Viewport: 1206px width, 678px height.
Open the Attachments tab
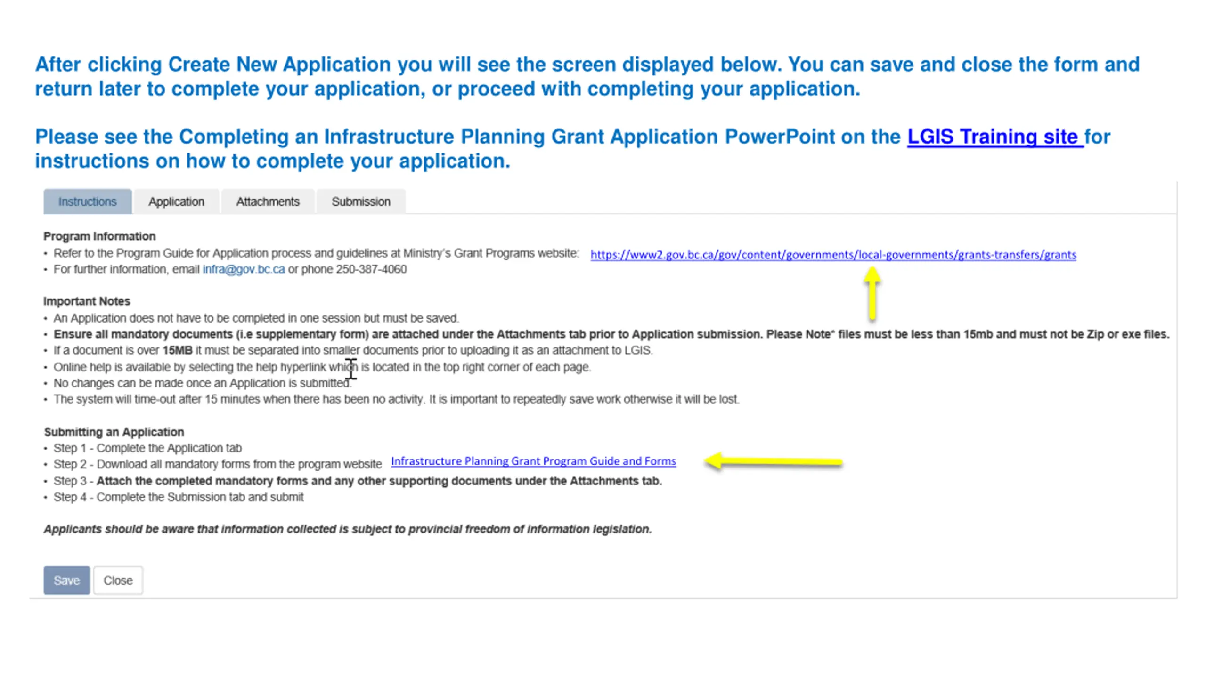(x=268, y=202)
